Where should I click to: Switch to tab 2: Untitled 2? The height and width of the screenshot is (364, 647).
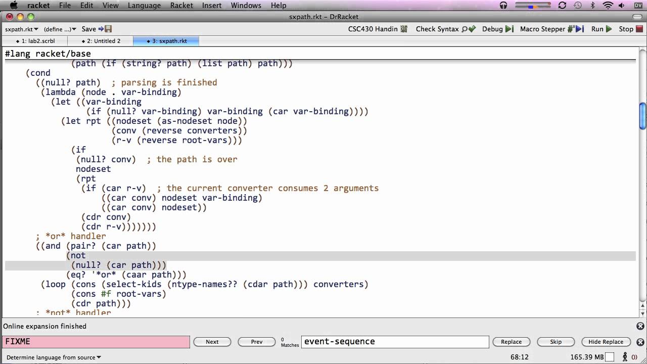point(101,41)
